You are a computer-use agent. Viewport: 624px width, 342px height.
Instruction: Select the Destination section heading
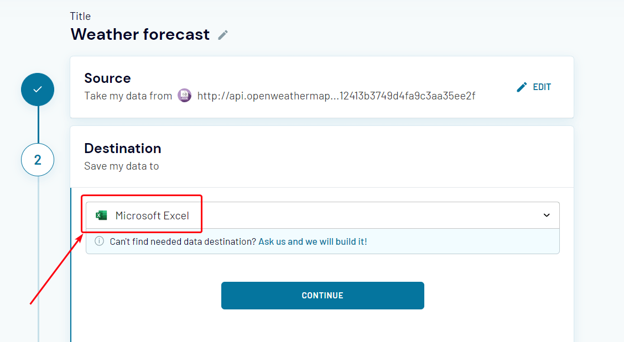tap(123, 148)
